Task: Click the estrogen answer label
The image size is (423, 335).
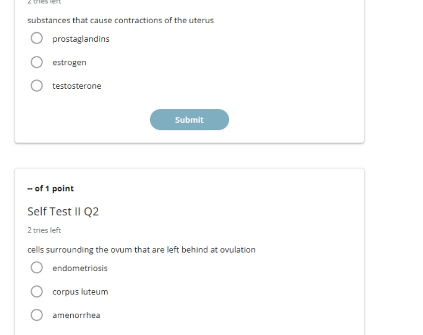Action: pyautogui.click(x=69, y=62)
